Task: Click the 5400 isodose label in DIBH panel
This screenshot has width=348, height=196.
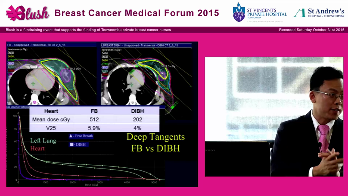Action: 105,53
